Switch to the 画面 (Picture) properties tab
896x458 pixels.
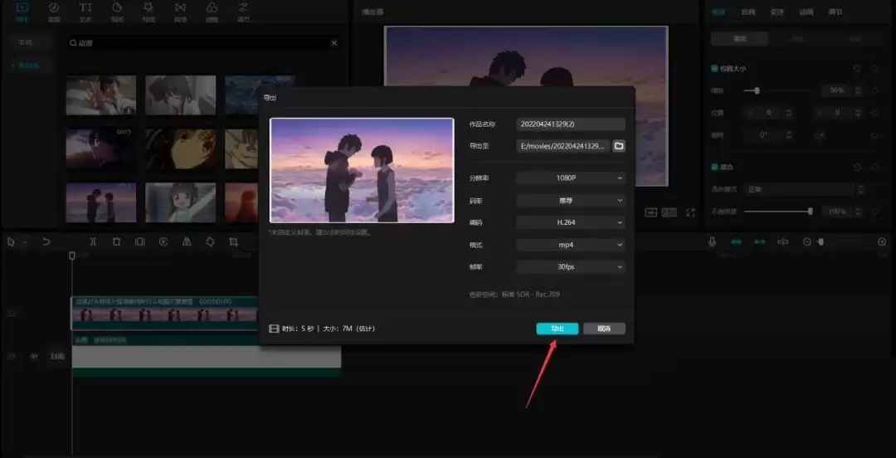pos(718,12)
